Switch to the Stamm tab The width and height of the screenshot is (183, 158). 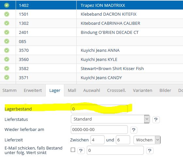coord(9,91)
